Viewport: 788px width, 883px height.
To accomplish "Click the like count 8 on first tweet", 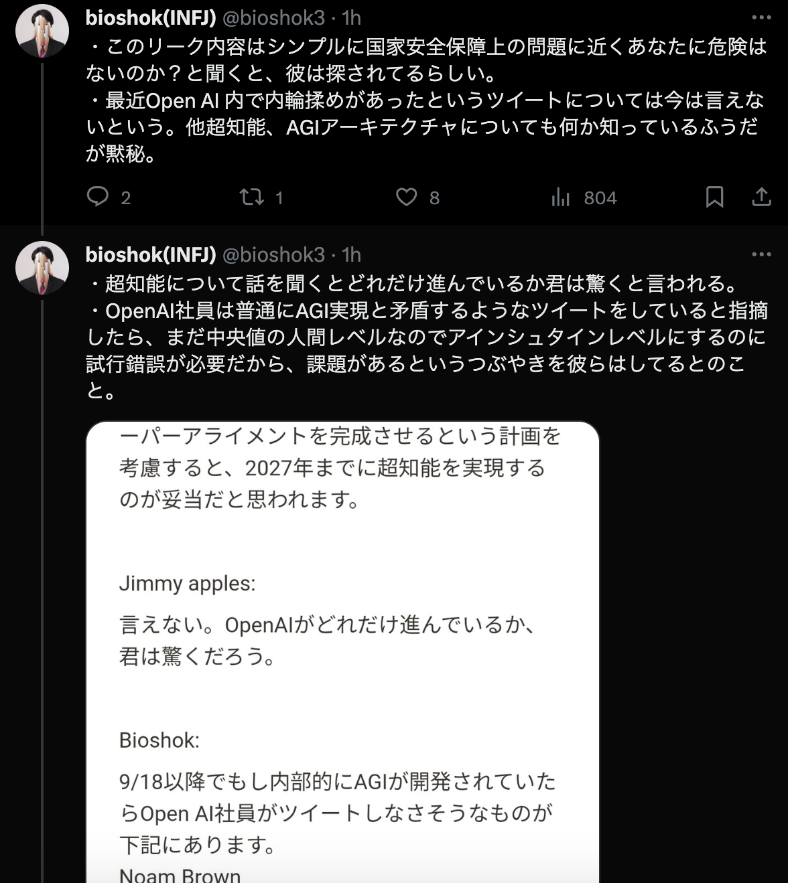I will tap(434, 198).
